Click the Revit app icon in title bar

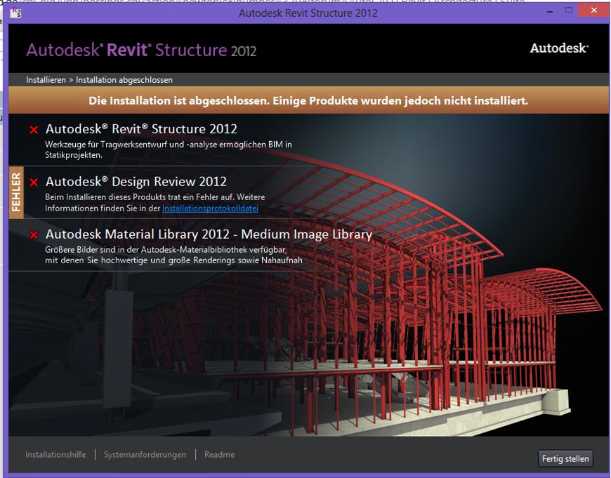15,13
